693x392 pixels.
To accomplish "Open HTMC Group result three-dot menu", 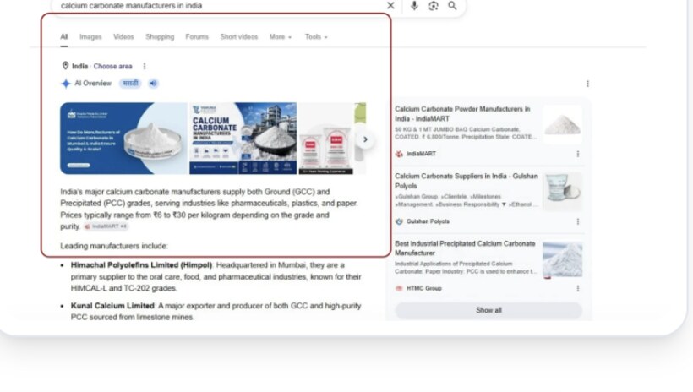I will (578, 289).
